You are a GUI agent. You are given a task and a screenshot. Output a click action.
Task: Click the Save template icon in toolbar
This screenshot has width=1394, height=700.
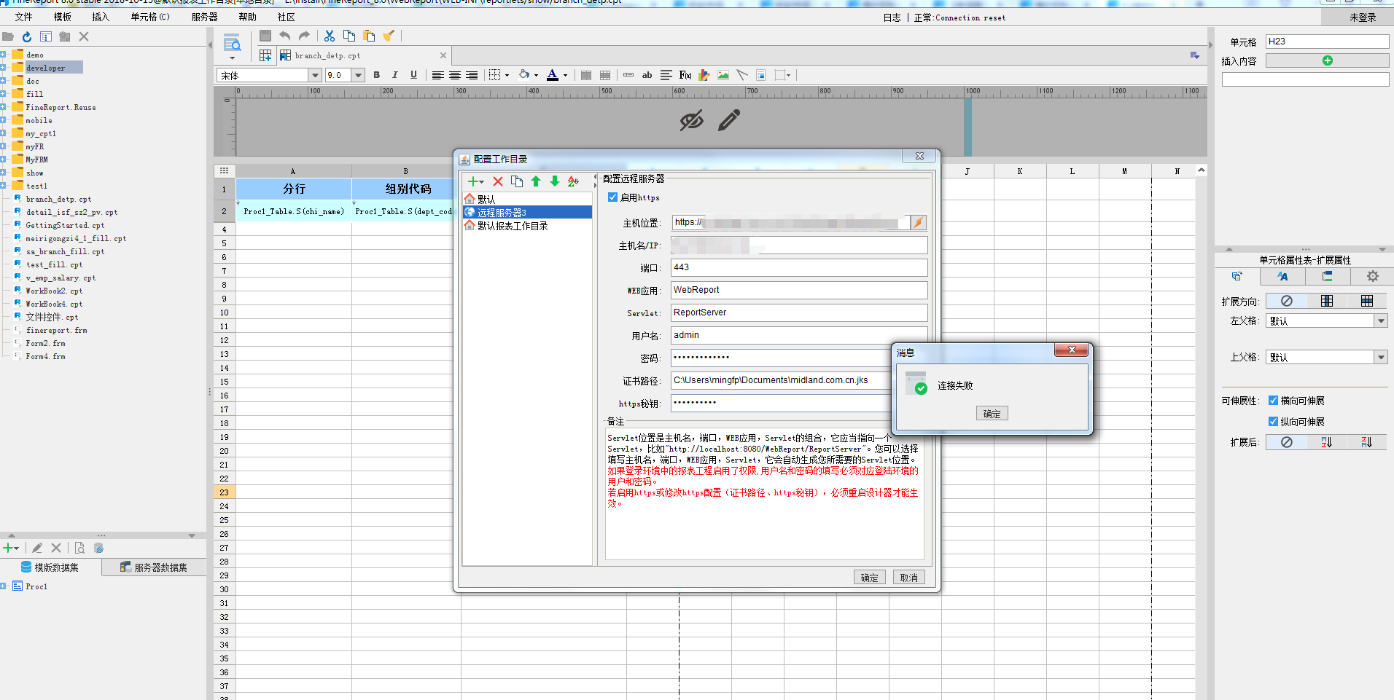(x=265, y=36)
